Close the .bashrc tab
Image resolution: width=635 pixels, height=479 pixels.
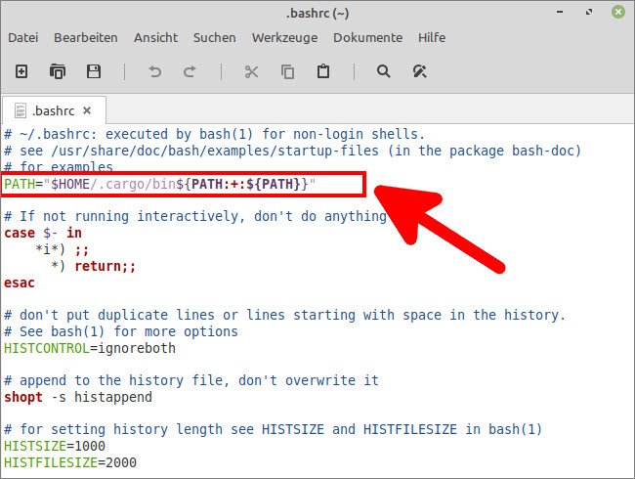coord(87,110)
